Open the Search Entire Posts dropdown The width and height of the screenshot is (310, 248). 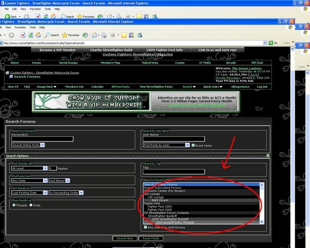[x=28, y=145]
